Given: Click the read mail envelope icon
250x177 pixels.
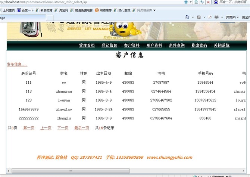Looking at the screenshot, I should click(x=209, y=17).
